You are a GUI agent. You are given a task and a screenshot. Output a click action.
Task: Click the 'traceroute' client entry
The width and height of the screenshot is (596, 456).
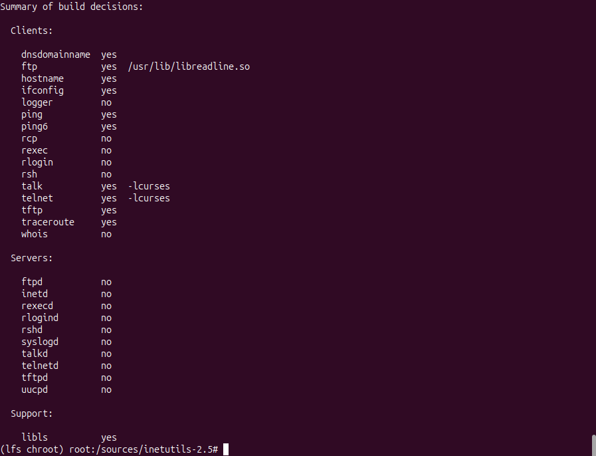pyautogui.click(x=48, y=222)
